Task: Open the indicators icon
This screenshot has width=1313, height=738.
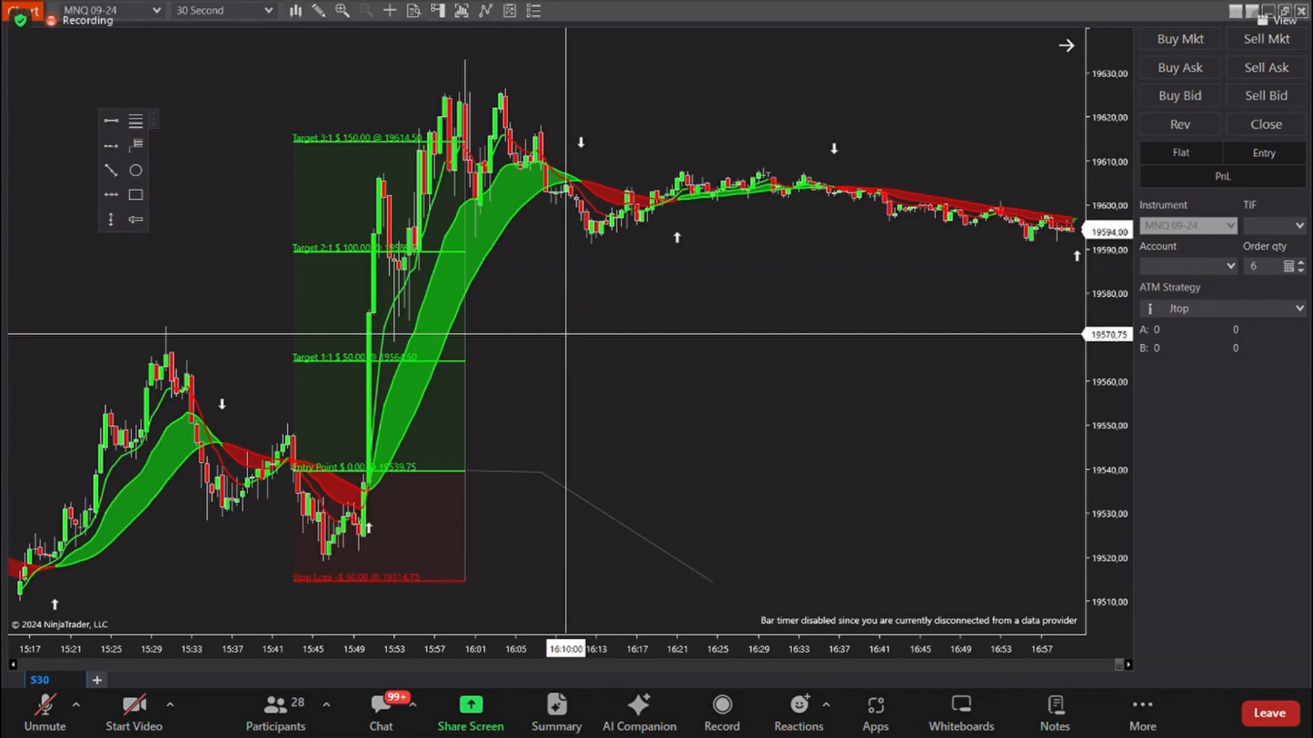Action: click(x=486, y=11)
